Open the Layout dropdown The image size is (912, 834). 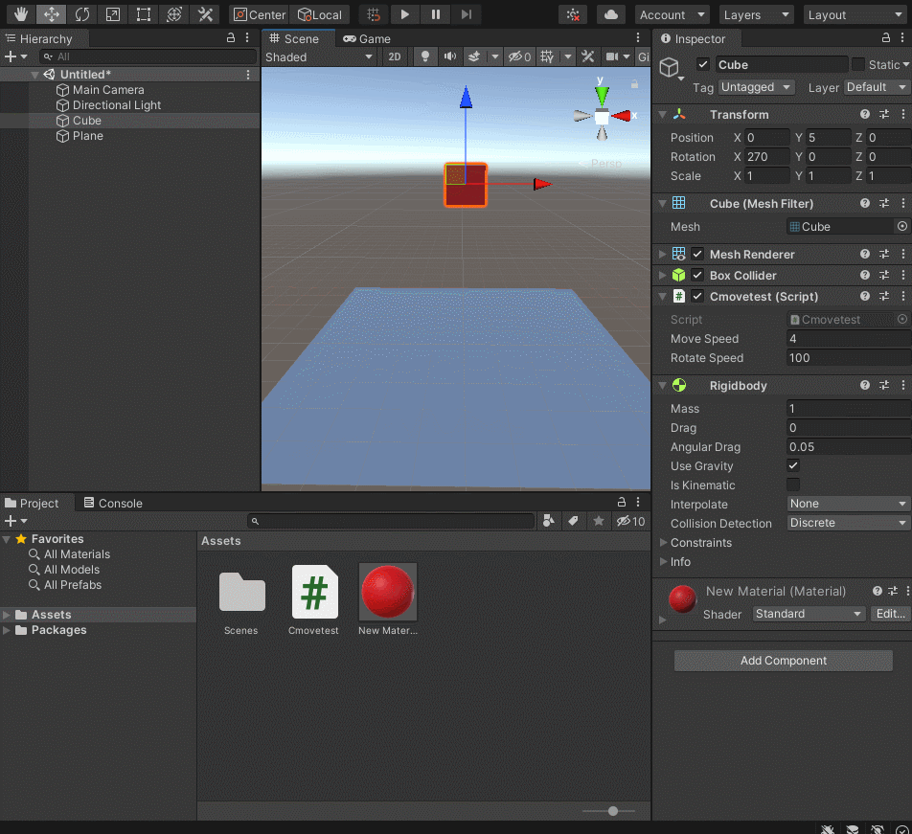[x=856, y=14]
